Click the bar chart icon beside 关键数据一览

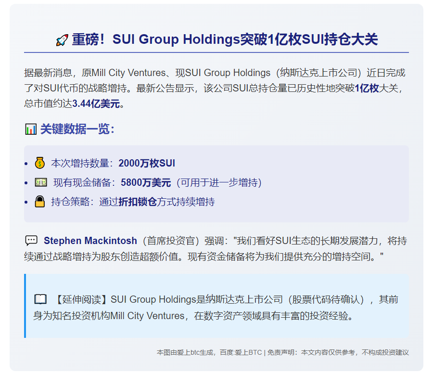coord(30,129)
